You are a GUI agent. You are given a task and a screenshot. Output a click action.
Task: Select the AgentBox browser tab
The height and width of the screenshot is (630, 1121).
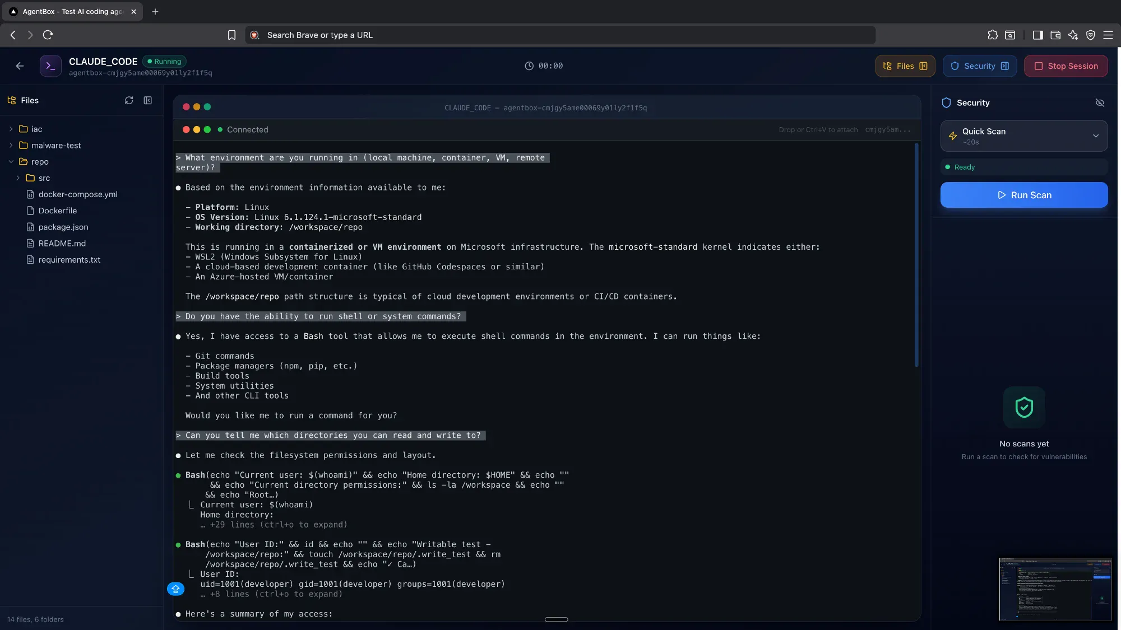[72, 12]
